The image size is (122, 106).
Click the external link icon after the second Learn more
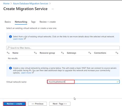tap(33, 73)
